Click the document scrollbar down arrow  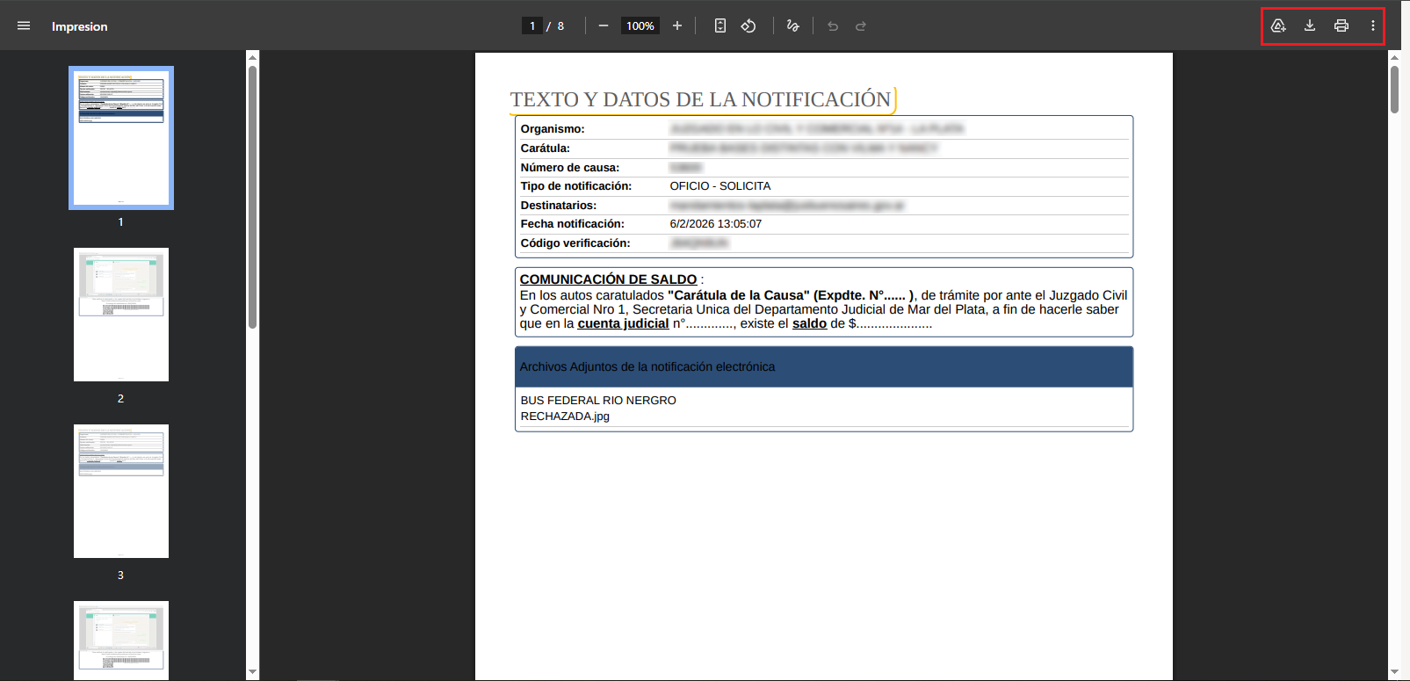(1394, 672)
